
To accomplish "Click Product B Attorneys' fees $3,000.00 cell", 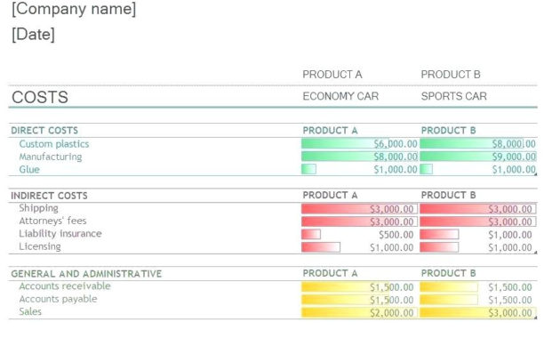I will pyautogui.click(x=478, y=221).
